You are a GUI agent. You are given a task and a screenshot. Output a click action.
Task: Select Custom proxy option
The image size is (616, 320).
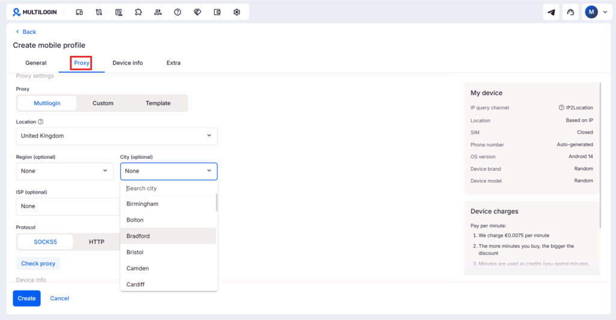point(103,103)
